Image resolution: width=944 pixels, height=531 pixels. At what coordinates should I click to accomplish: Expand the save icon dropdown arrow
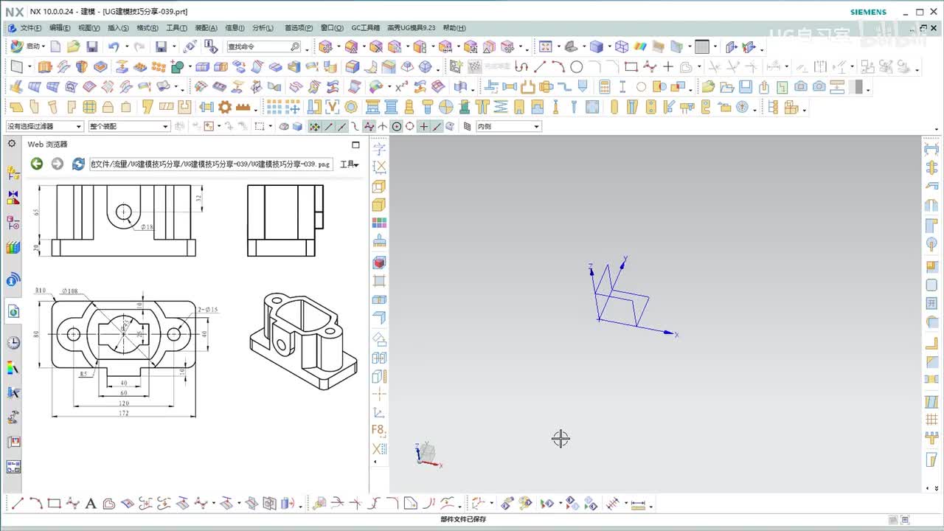(x=174, y=46)
